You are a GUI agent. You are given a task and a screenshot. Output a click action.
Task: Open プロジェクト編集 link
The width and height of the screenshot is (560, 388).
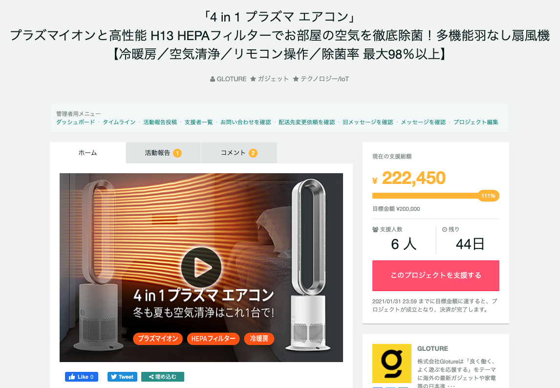pos(476,122)
